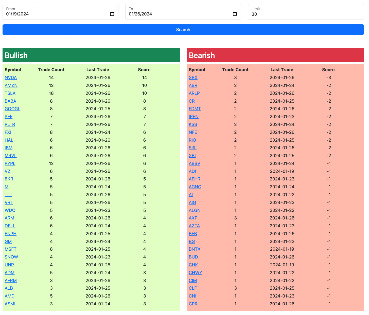Image resolution: width=369 pixels, height=315 pixels.
Task: Open the TSLA symbol link
Action: click(10, 93)
